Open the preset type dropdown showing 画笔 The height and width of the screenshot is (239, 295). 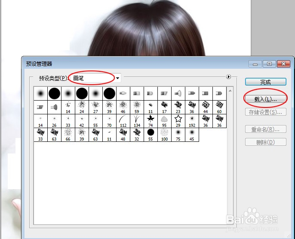point(96,78)
